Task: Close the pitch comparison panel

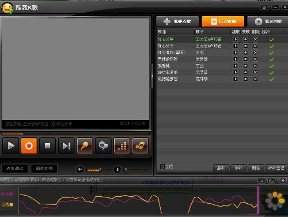Action: [283, 181]
